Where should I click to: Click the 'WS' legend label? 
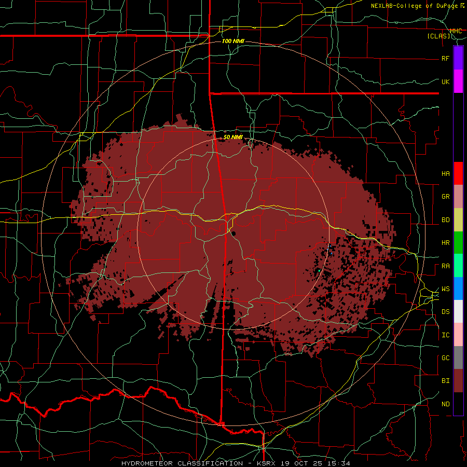[445, 289]
